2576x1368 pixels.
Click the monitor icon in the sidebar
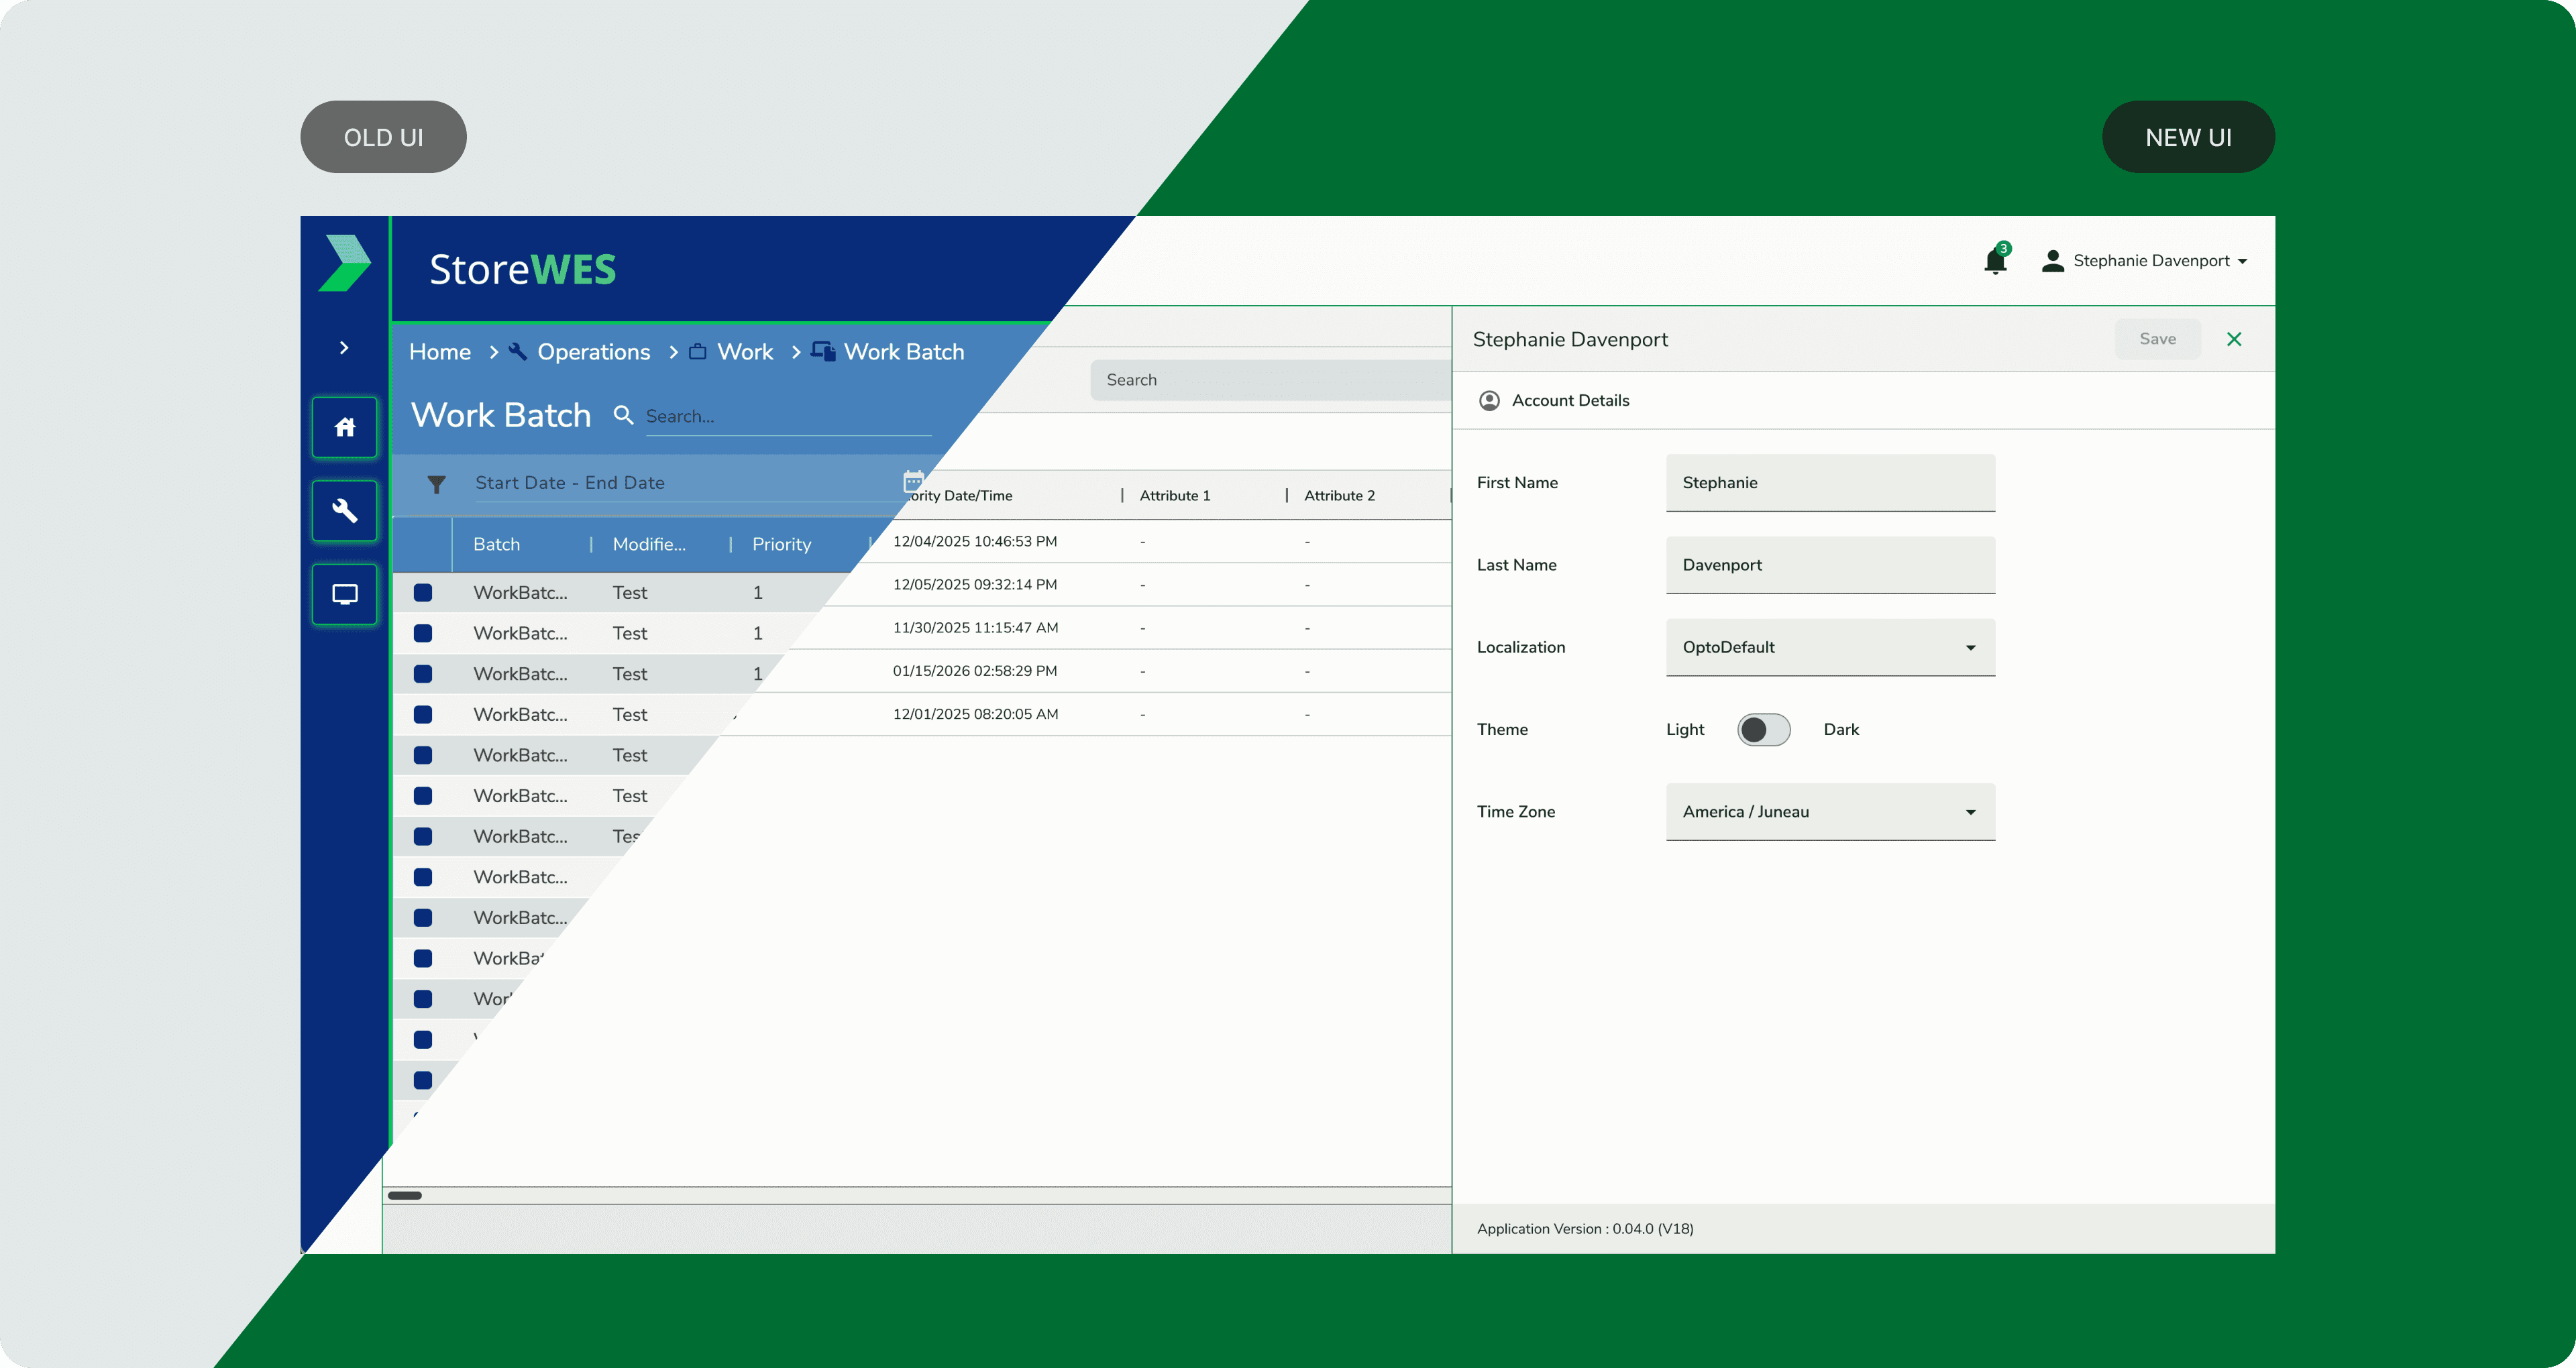[x=344, y=595]
